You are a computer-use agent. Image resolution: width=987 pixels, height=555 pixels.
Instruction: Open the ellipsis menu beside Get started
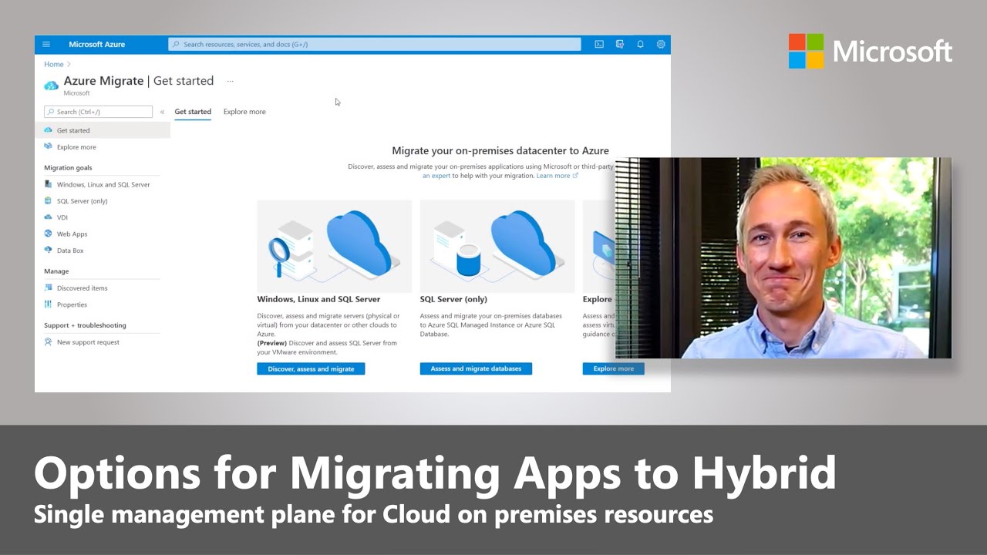point(230,81)
